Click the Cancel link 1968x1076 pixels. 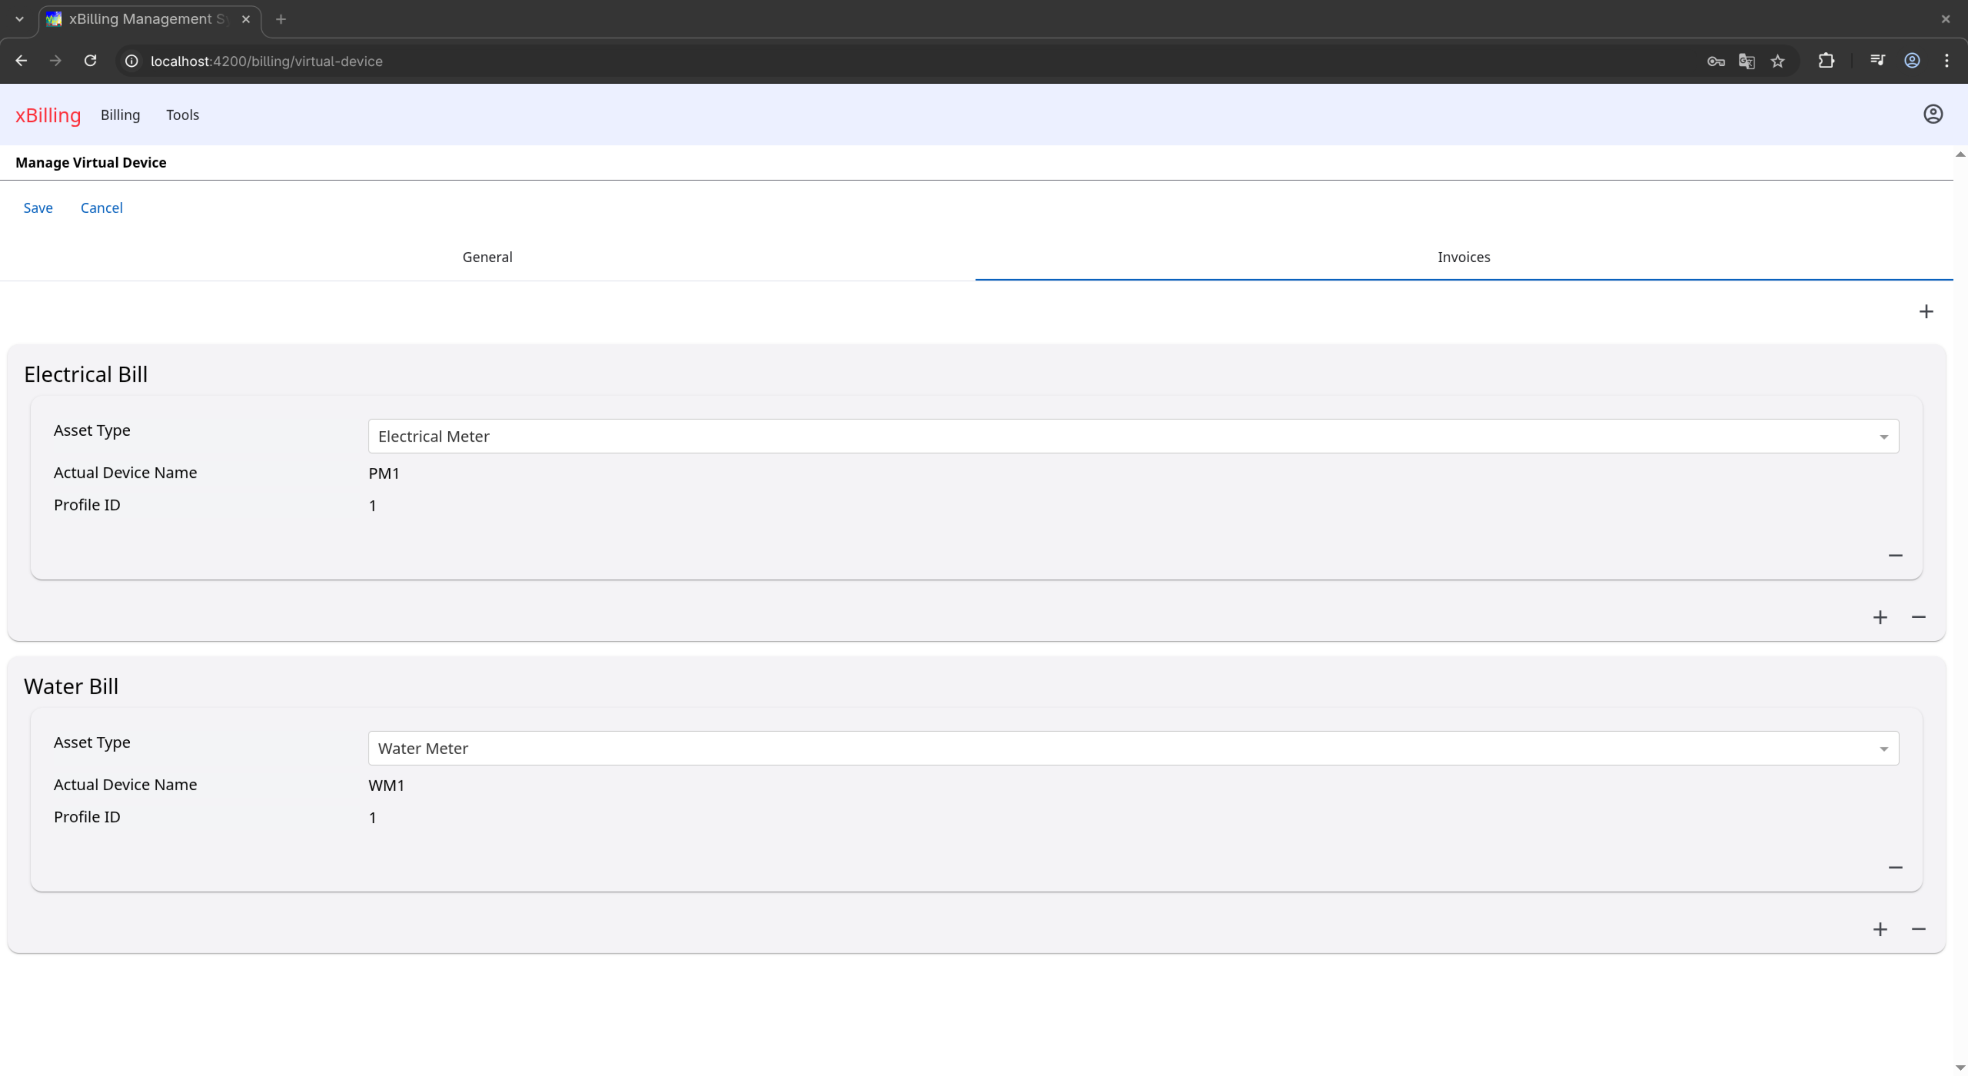click(101, 208)
